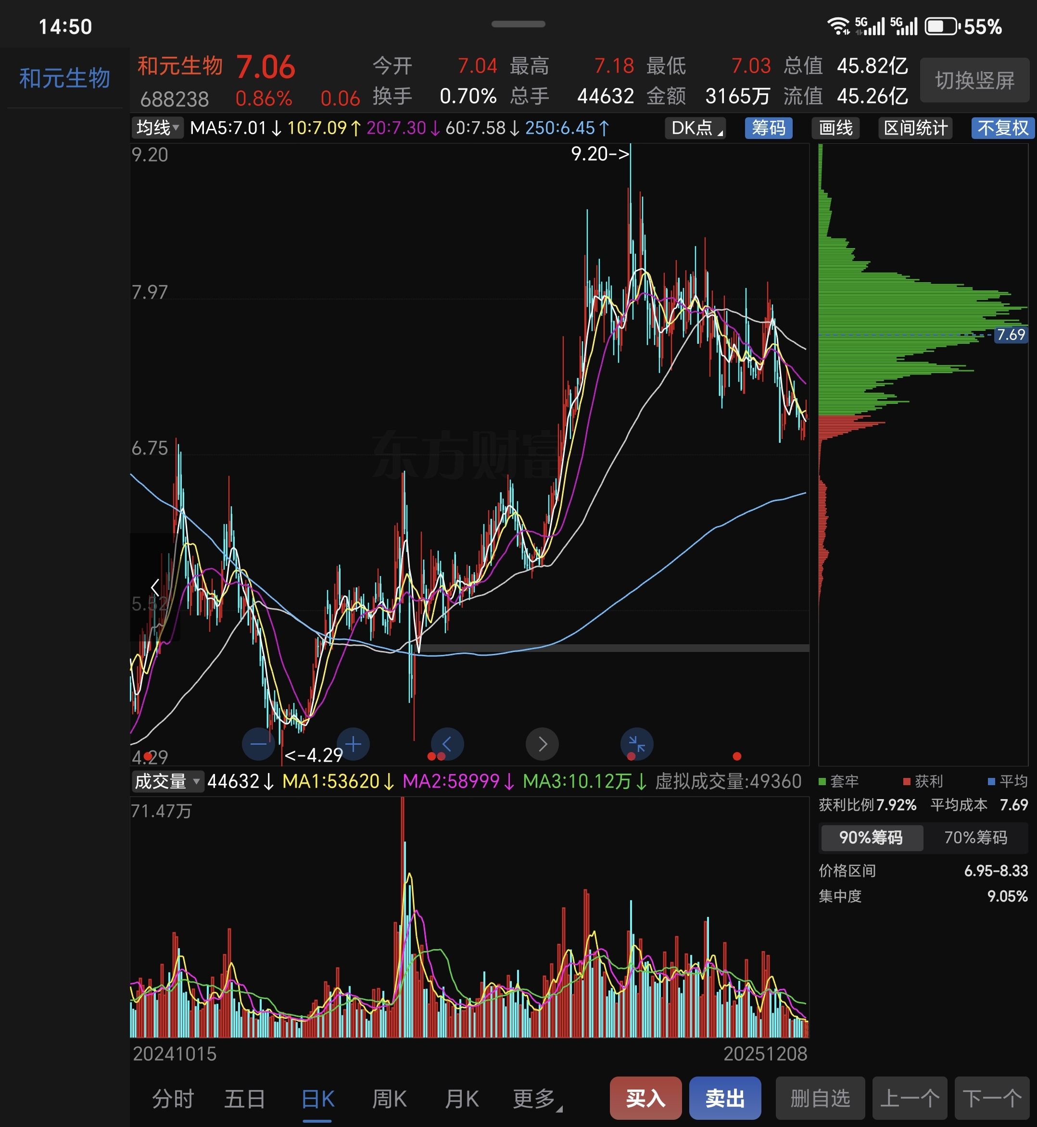Select the 90%筹码 option

871,838
